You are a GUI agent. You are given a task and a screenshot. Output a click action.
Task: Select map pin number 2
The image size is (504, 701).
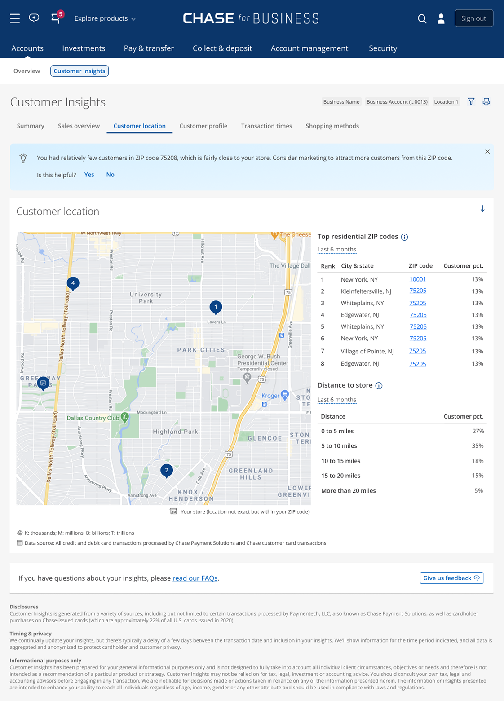pos(167,471)
